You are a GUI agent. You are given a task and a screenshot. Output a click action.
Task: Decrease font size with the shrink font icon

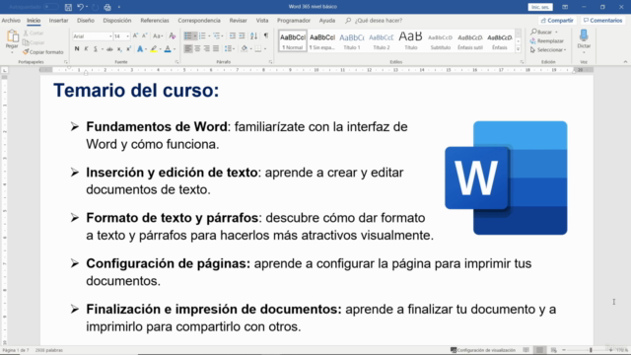point(145,35)
